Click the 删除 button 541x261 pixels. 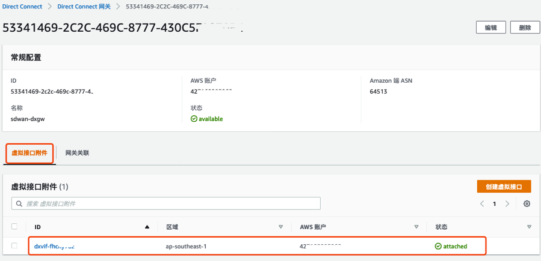point(525,28)
